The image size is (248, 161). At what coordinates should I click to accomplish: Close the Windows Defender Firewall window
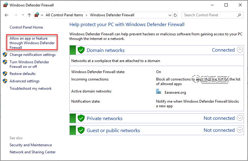click(240, 5)
